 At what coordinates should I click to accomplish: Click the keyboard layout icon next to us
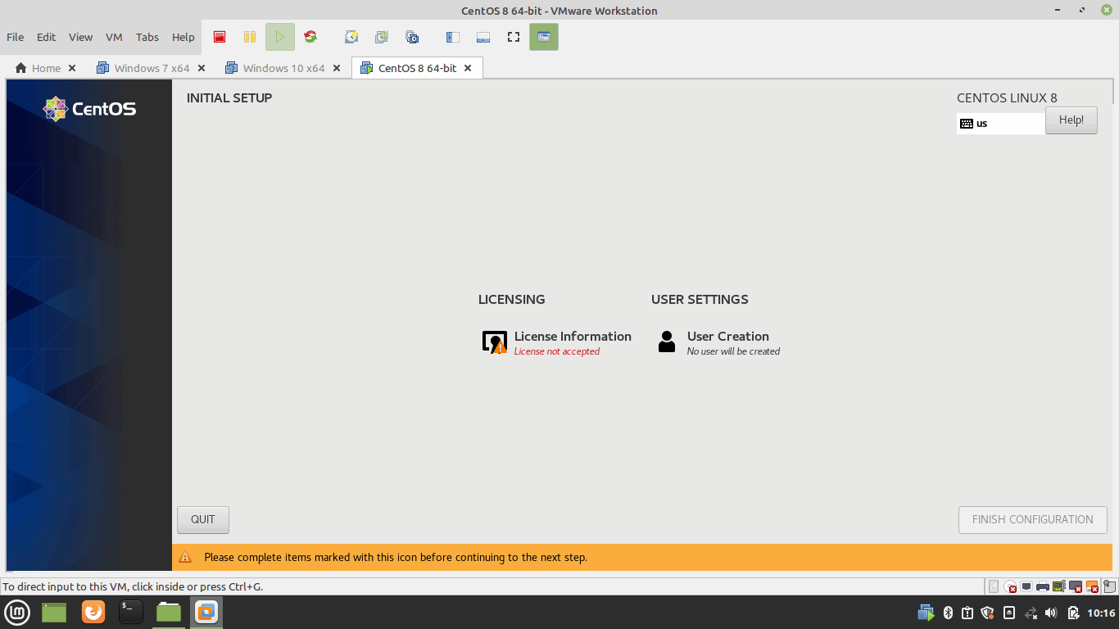[x=967, y=124]
